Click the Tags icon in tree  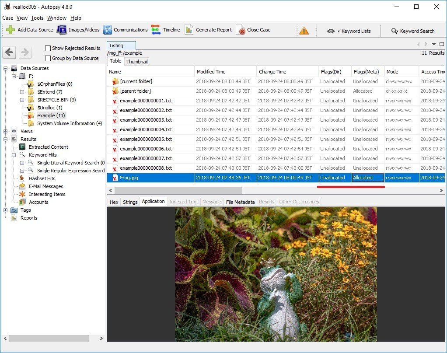tap(14, 210)
